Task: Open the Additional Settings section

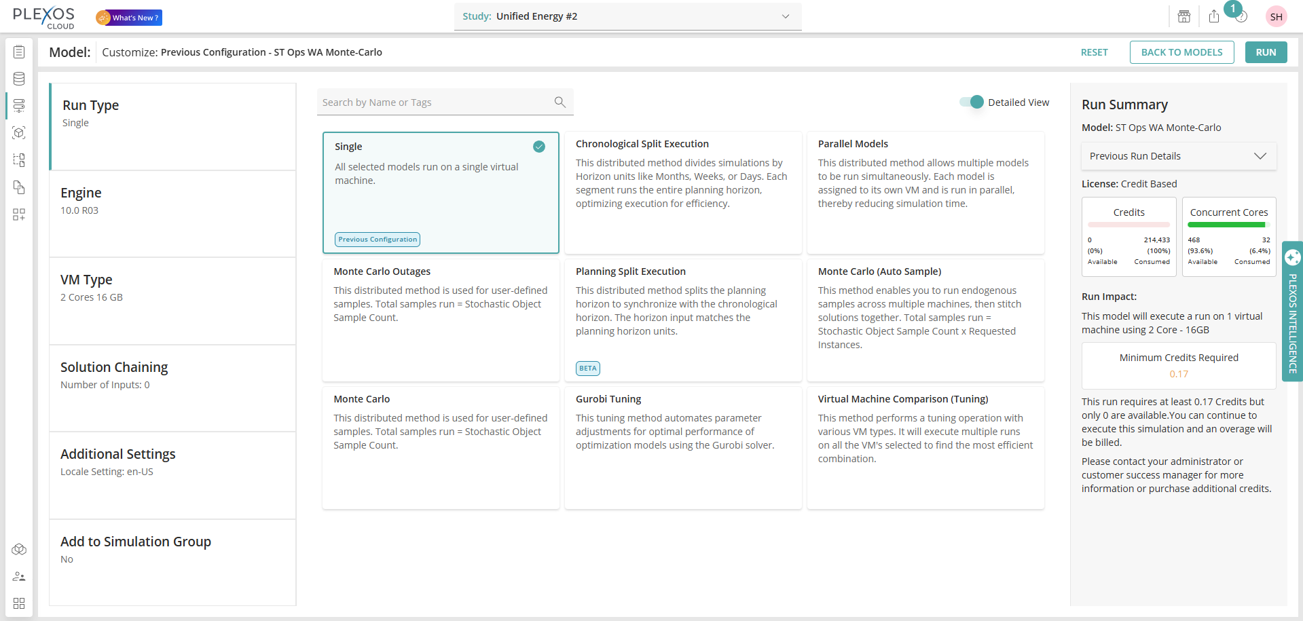Action: click(172, 476)
